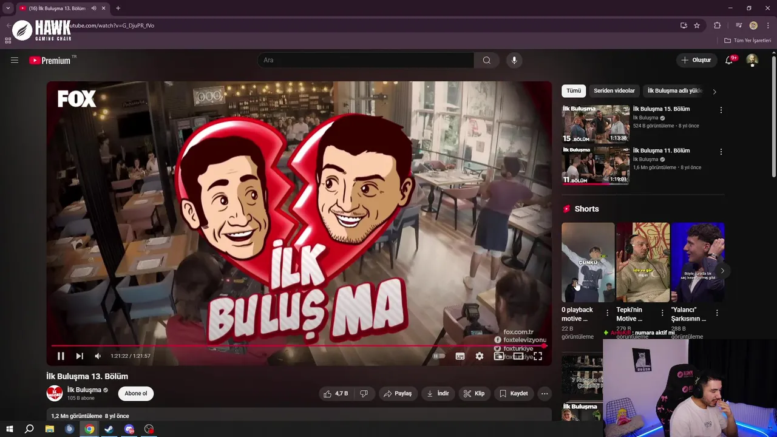The height and width of the screenshot is (437, 777).
Task: Focus the Ara search field
Action: click(x=365, y=60)
